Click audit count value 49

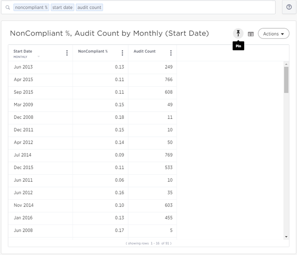(170, 105)
